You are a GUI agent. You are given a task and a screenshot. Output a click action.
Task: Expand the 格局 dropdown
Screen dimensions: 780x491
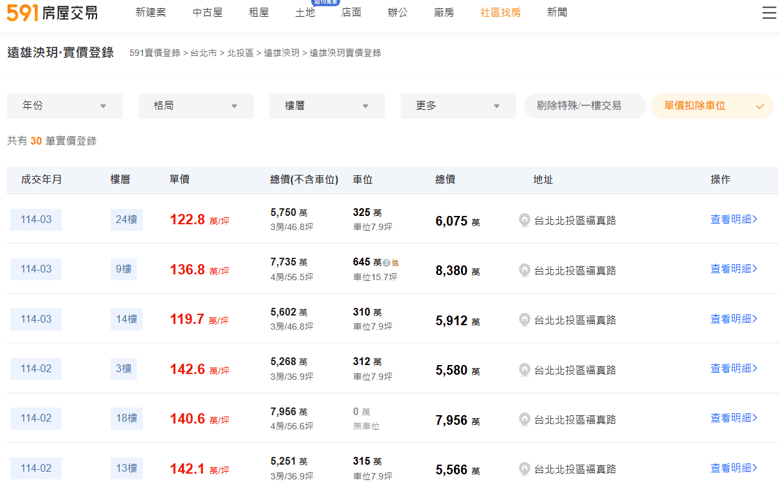[x=195, y=106]
